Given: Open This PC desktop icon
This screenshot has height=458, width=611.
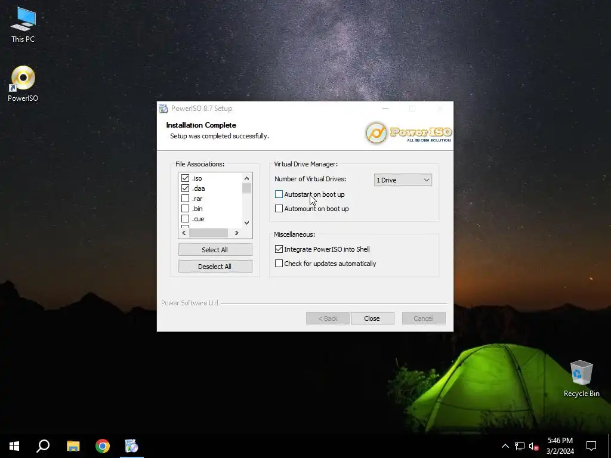Looking at the screenshot, I should [23, 24].
